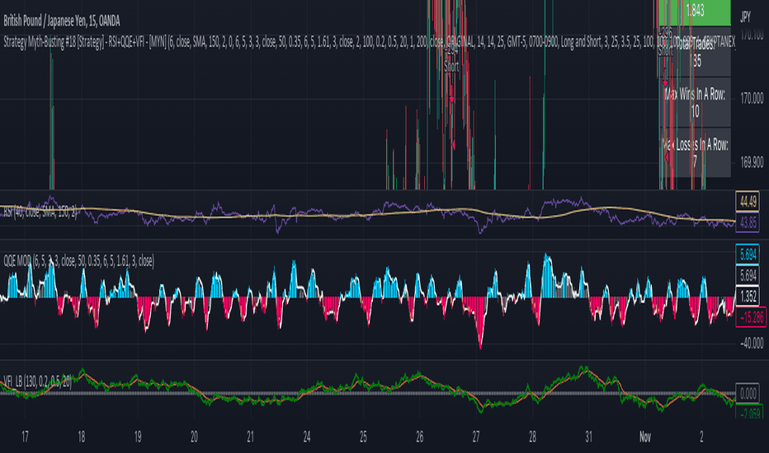Click the Total Trades: 135 stats cell
This screenshot has height=453, width=769.
(x=695, y=52)
